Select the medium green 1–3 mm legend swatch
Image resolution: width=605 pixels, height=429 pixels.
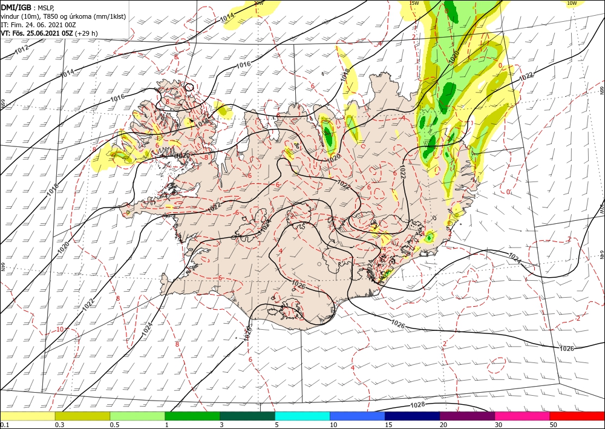click(x=192, y=416)
